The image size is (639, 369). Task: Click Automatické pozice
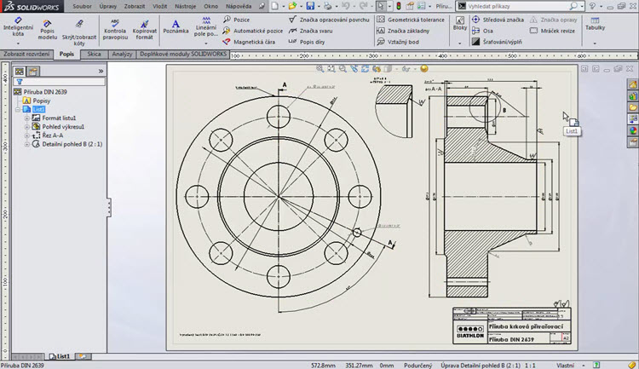coord(253,31)
